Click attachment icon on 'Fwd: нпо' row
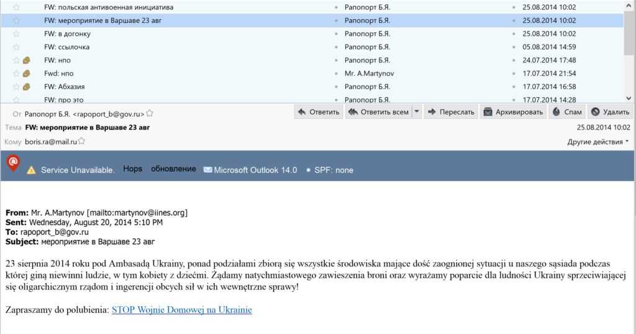Image resolution: width=636 pixels, height=334 pixels. [x=27, y=74]
